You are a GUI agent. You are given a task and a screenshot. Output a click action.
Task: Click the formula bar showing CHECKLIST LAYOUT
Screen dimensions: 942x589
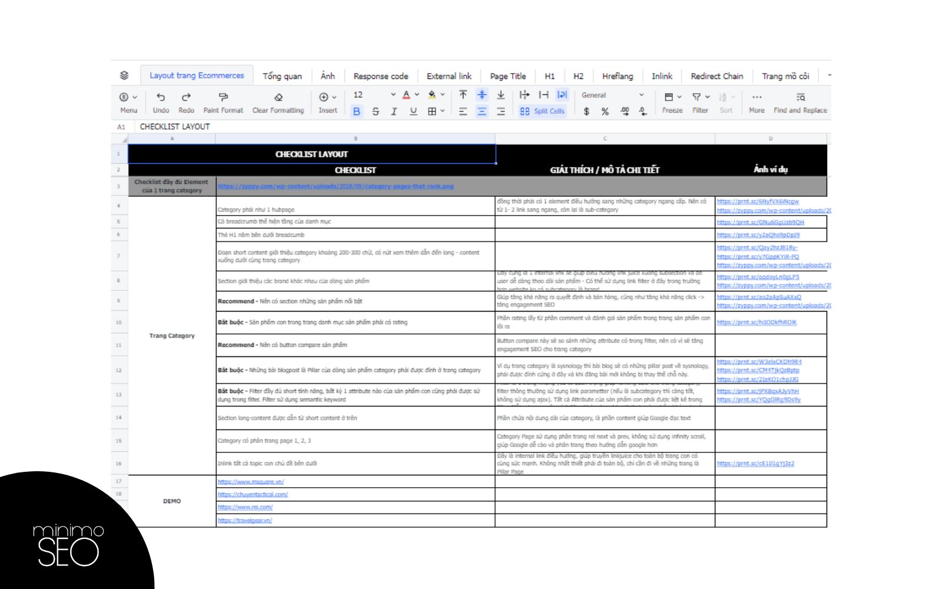483,127
